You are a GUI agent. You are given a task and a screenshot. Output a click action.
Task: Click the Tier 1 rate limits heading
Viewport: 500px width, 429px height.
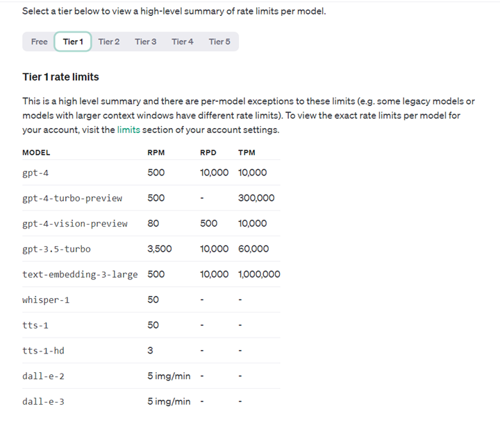[60, 77]
